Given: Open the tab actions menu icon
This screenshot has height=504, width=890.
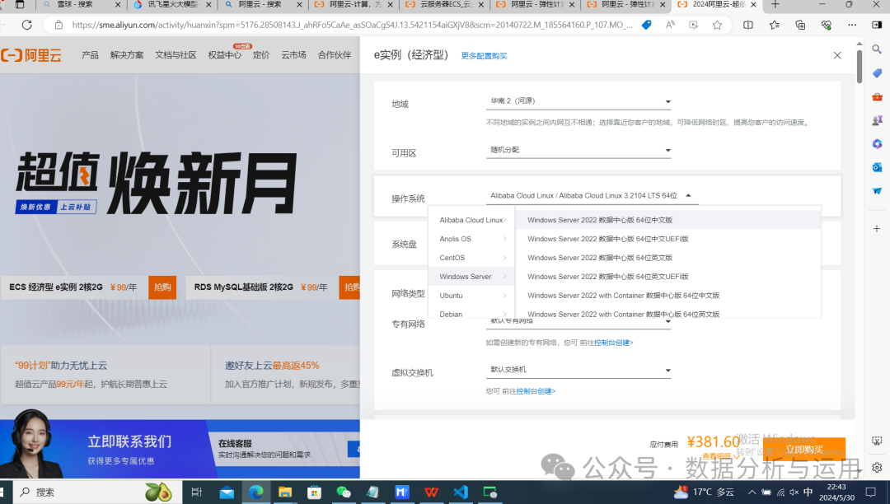Looking at the screenshot, I should (x=19, y=5).
